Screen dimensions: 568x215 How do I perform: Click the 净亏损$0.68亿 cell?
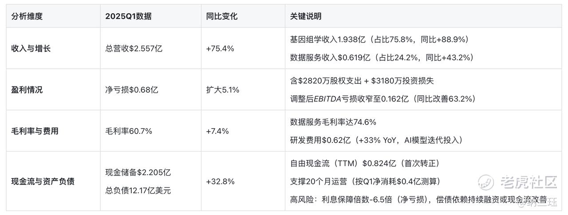pos(131,90)
